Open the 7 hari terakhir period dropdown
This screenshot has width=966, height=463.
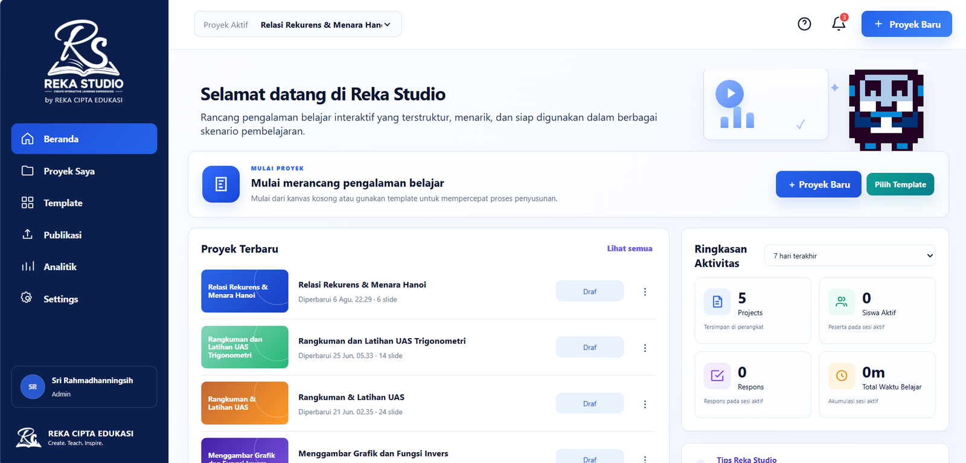coord(850,256)
